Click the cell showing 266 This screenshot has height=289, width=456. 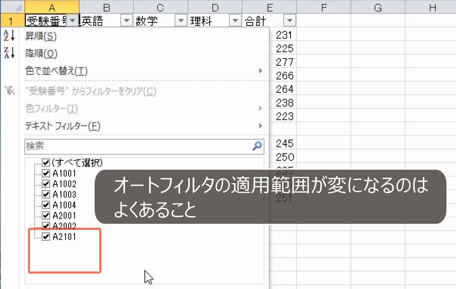tap(283, 75)
